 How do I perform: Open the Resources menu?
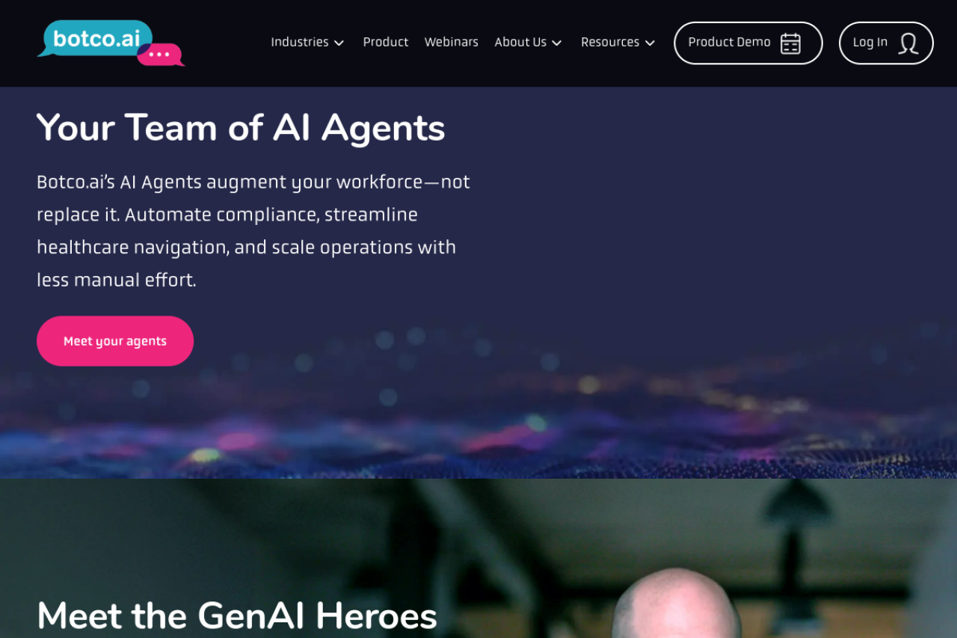[x=618, y=43]
